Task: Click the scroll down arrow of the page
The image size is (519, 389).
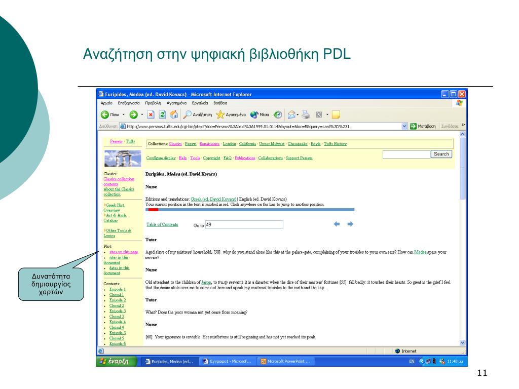Action: point(462,343)
